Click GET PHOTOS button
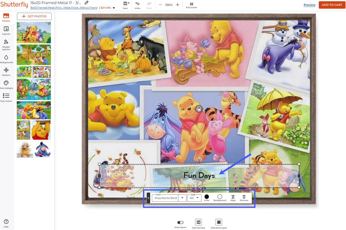This screenshot has width=346, height=230. (34, 16)
